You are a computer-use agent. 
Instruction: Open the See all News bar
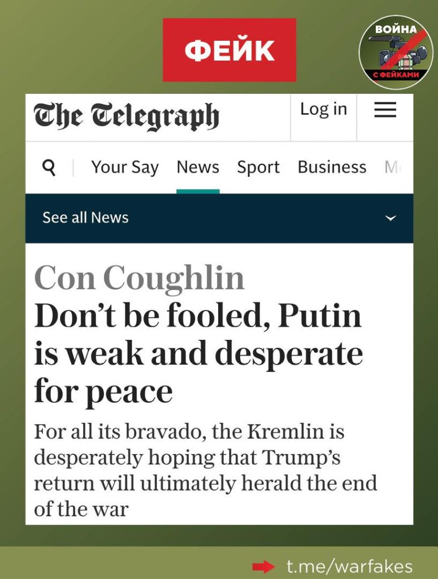219,218
